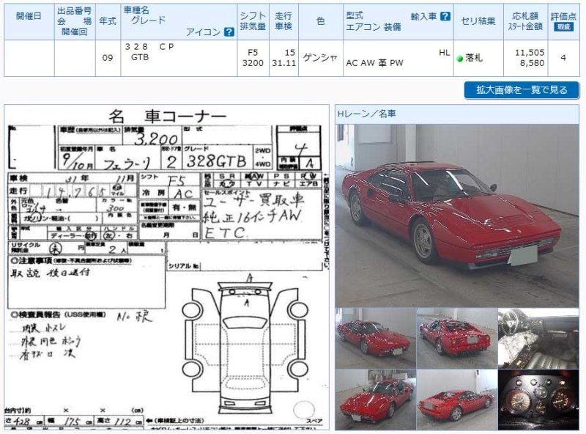586x434 pixels.
Task: Click the start price 8,580
Action: point(533,63)
